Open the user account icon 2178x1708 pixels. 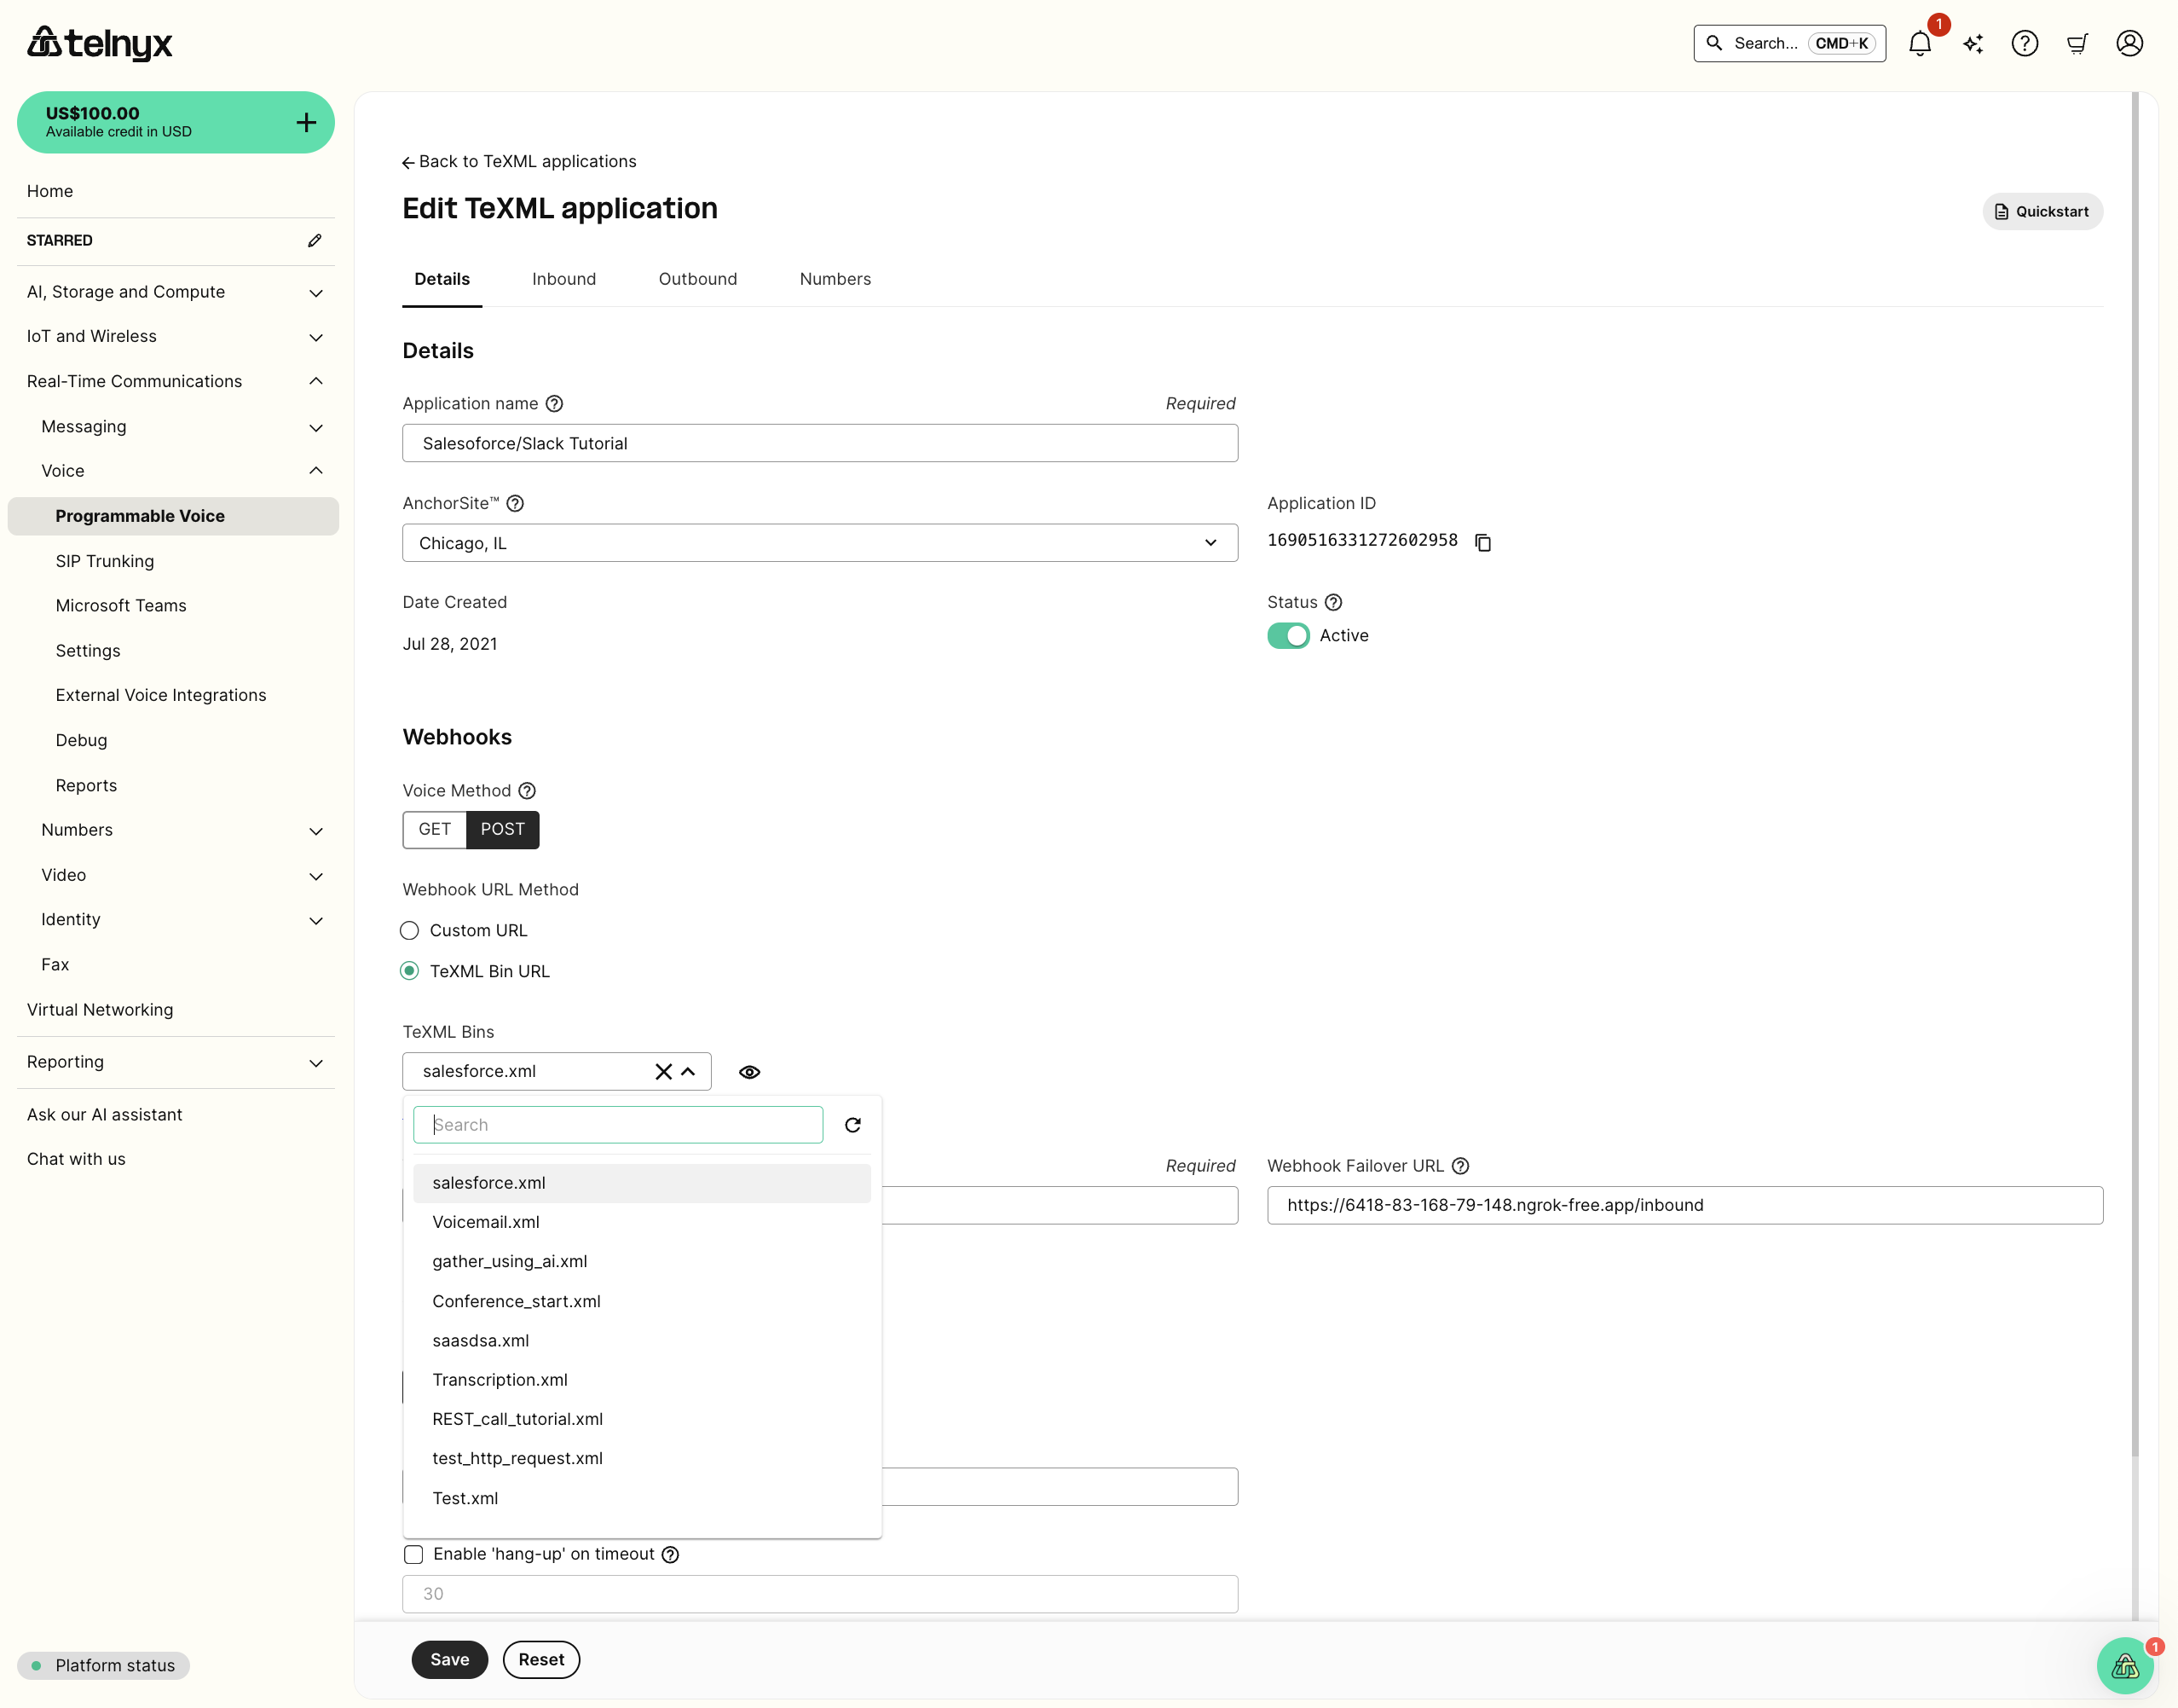point(2129,43)
